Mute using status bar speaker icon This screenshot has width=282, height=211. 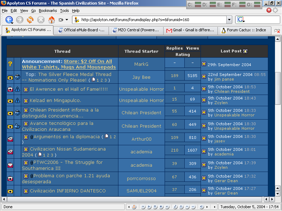(x=202, y=207)
